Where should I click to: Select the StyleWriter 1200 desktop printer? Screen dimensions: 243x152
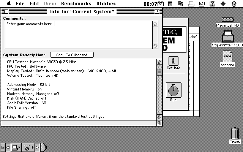227,37
